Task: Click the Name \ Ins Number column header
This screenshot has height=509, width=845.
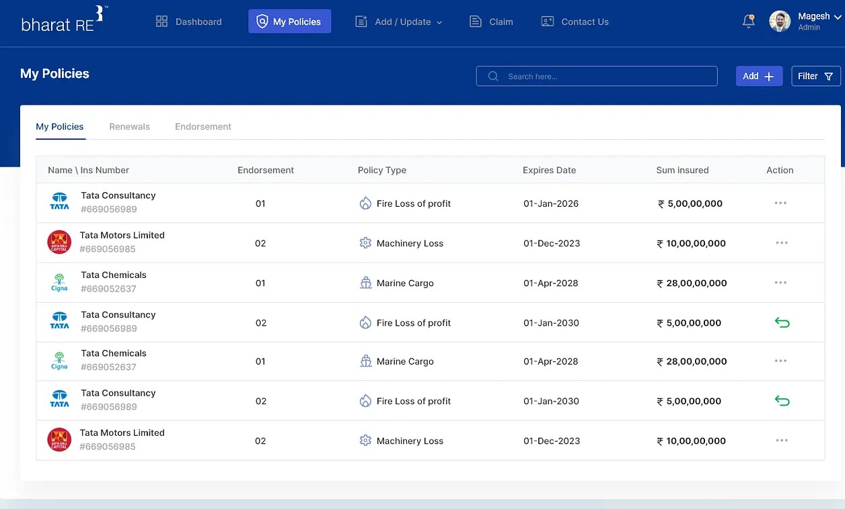Action: point(88,170)
